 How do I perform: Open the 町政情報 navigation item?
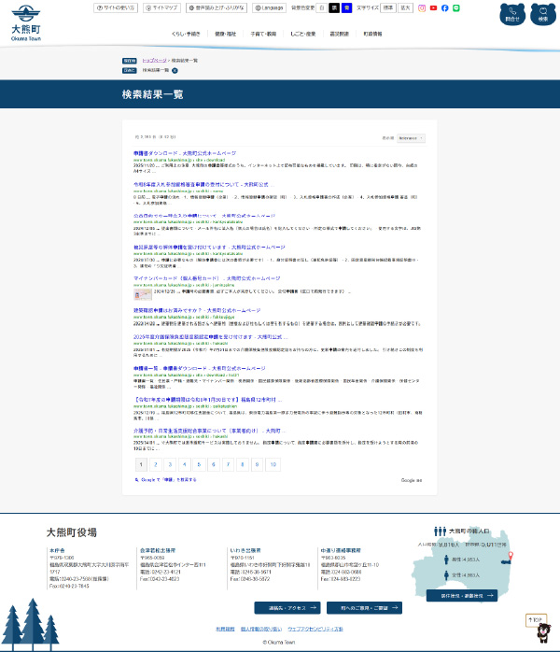pyautogui.click(x=372, y=33)
